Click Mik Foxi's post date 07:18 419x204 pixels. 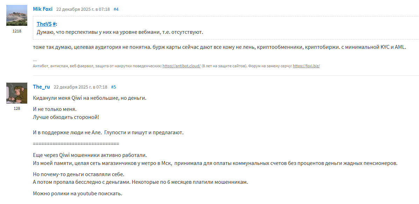[x=83, y=9]
